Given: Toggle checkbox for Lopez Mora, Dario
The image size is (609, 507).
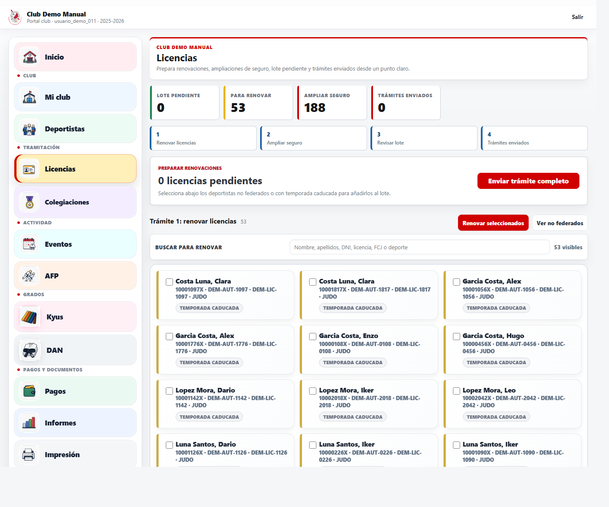Looking at the screenshot, I should [x=170, y=391].
